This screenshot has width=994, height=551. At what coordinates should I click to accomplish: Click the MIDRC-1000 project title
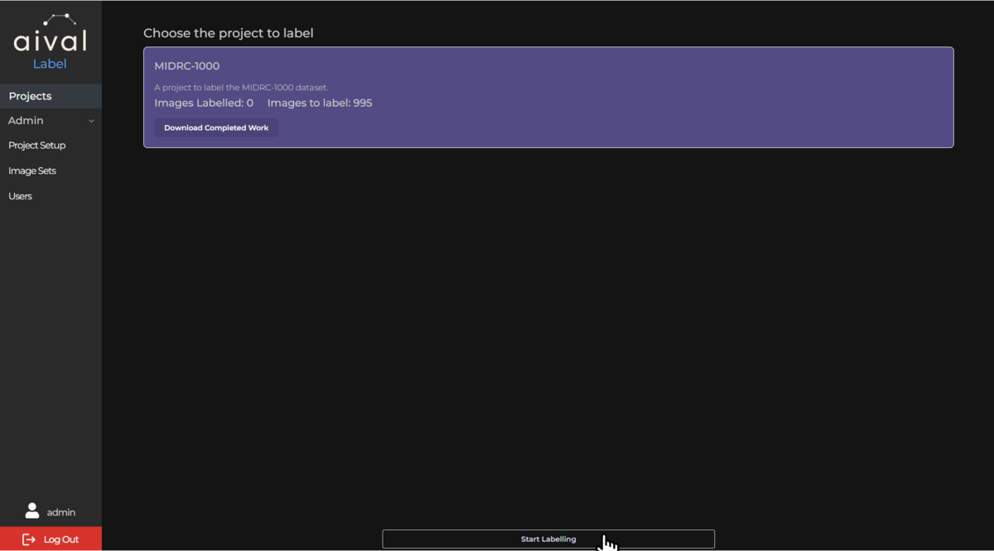tap(187, 66)
